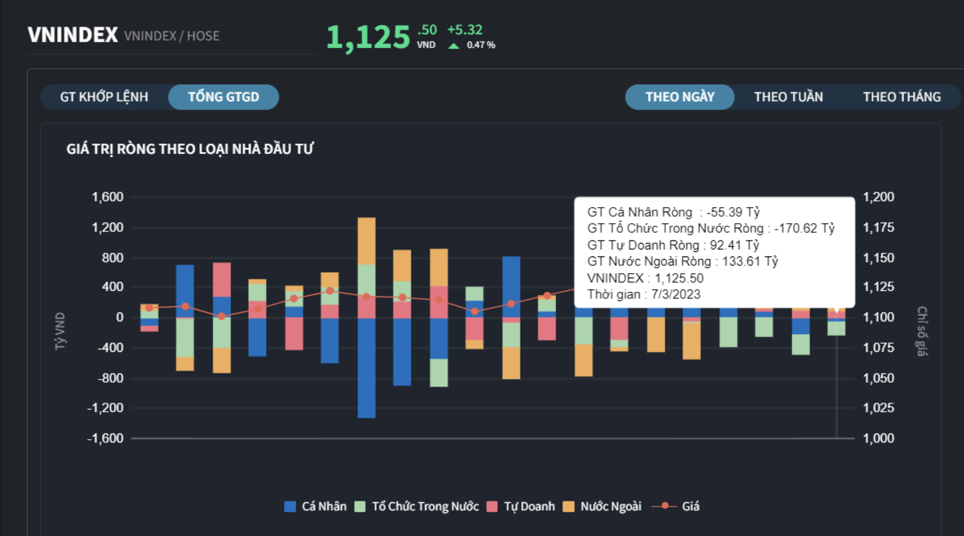Toggle the Tự Doanh legend label
This screenshot has height=536, width=964.
click(x=529, y=507)
